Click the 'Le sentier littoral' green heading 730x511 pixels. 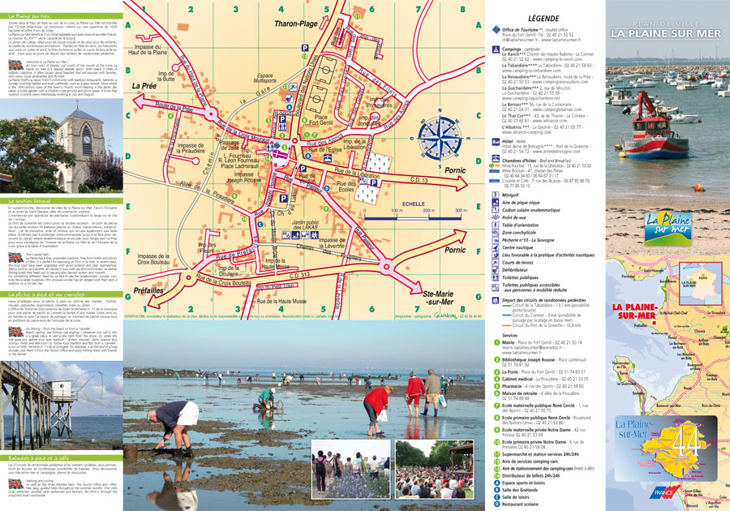[62, 201]
